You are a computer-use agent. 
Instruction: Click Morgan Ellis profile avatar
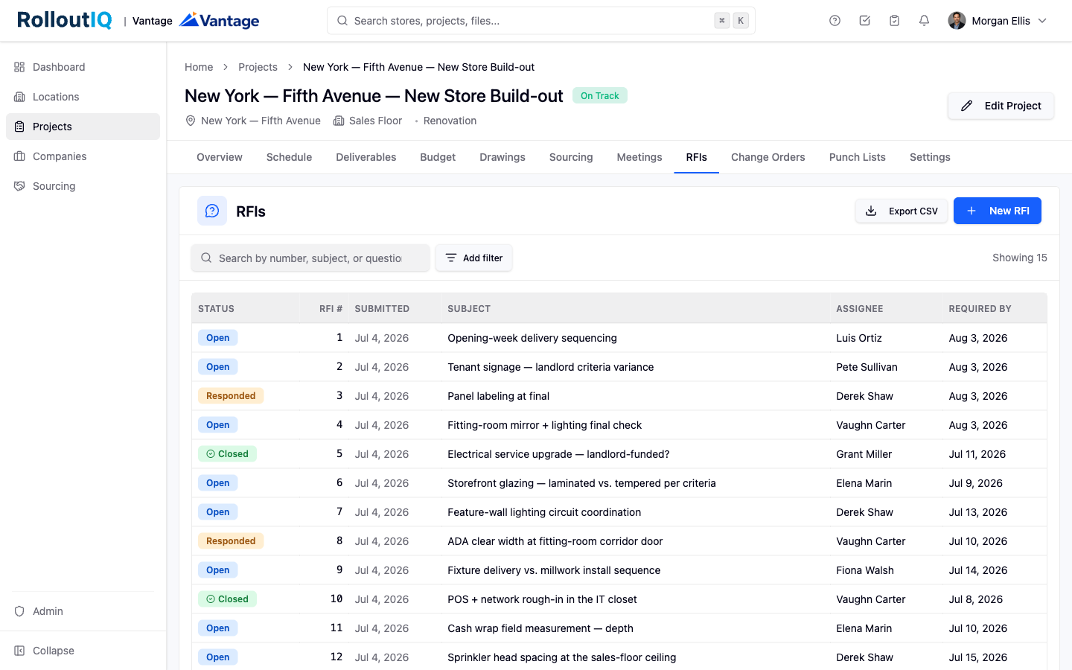click(957, 21)
